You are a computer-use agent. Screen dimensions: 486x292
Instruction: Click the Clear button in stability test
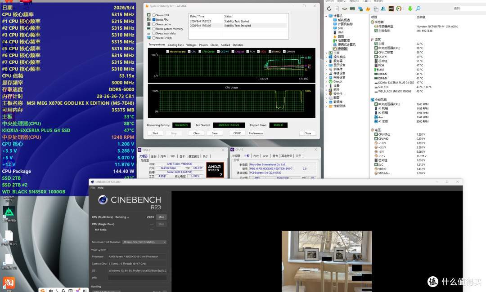coord(197,133)
